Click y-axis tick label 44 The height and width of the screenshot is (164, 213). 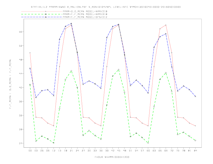20,74
